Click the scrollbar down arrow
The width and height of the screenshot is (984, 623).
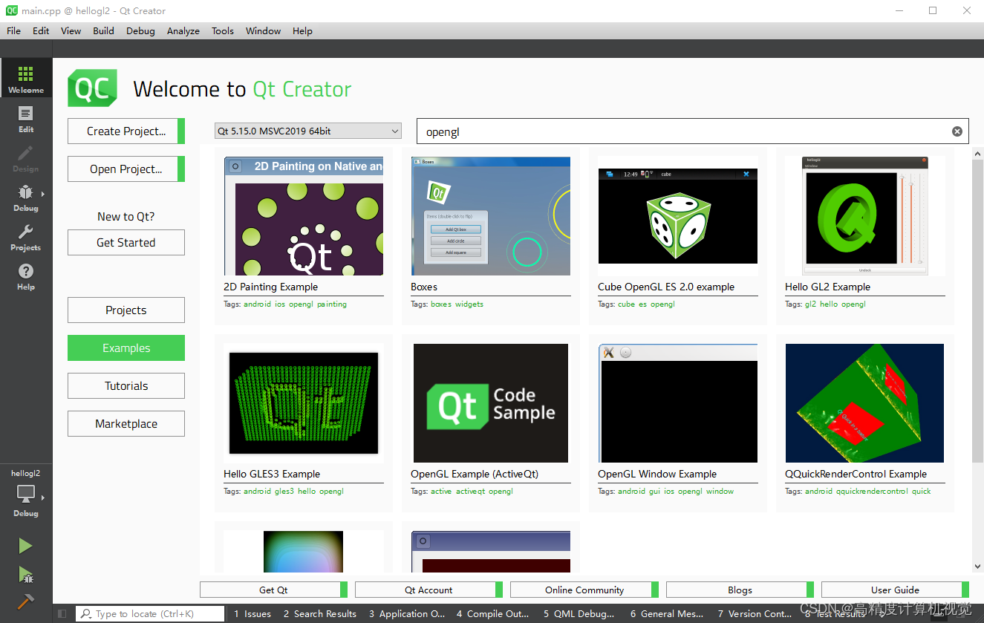click(x=977, y=567)
